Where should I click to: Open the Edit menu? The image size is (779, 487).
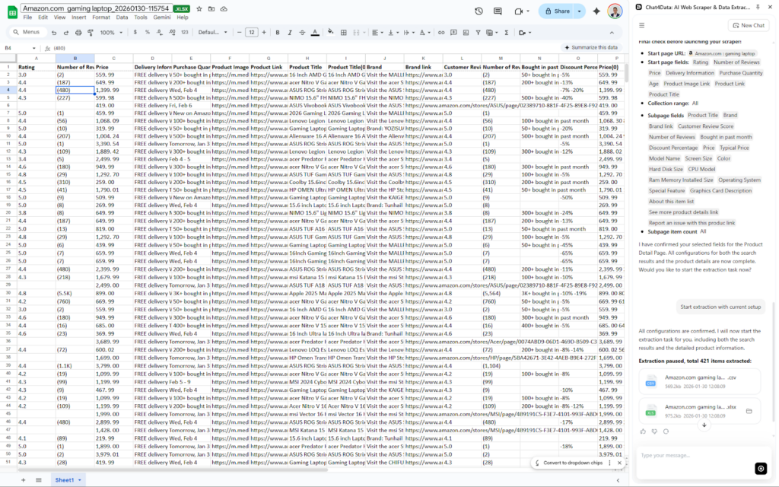pos(43,18)
